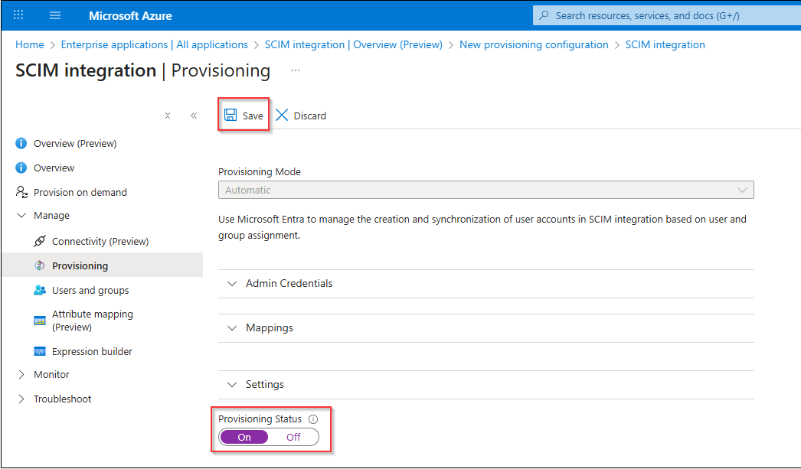Expand the Troubleshoot menu group
Image resolution: width=801 pixels, height=469 pixels.
coord(54,399)
